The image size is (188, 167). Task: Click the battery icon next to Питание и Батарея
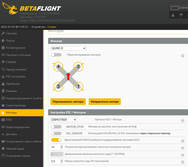pos(3,55)
